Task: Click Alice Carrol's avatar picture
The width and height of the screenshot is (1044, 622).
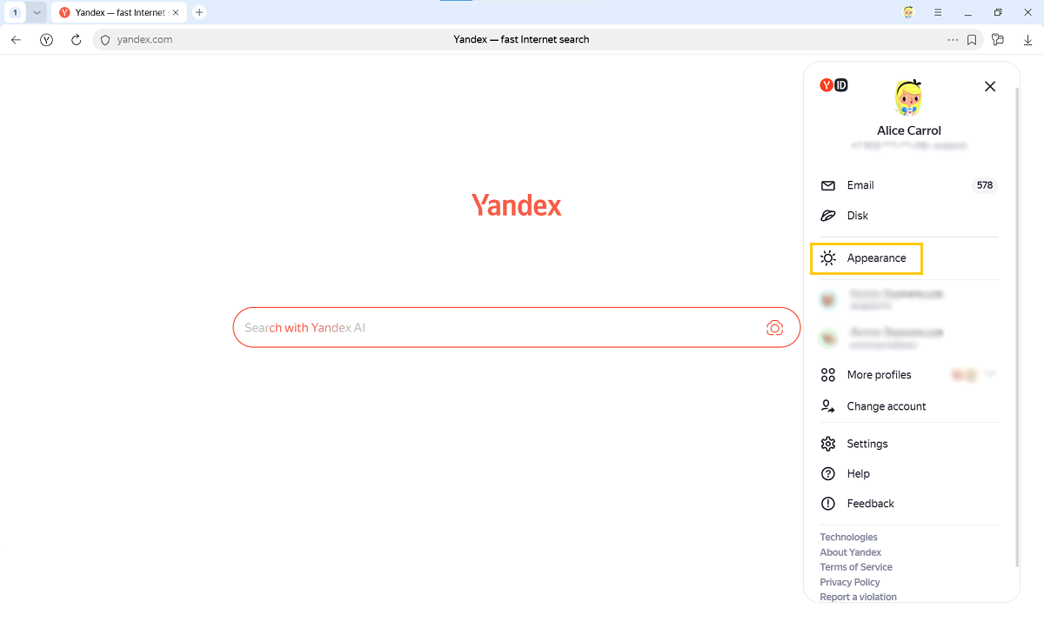Action: [x=909, y=97]
